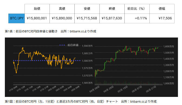Select the 始値 column header

pyautogui.click(x=37, y=9)
